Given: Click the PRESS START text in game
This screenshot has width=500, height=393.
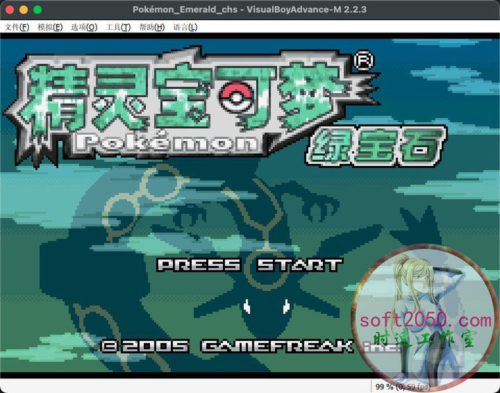Looking at the screenshot, I should [x=249, y=265].
